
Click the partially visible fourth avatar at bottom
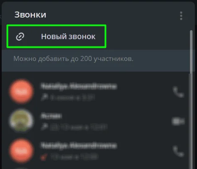21,168
